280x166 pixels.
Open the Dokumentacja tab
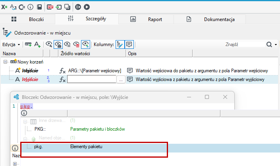coord(210,19)
